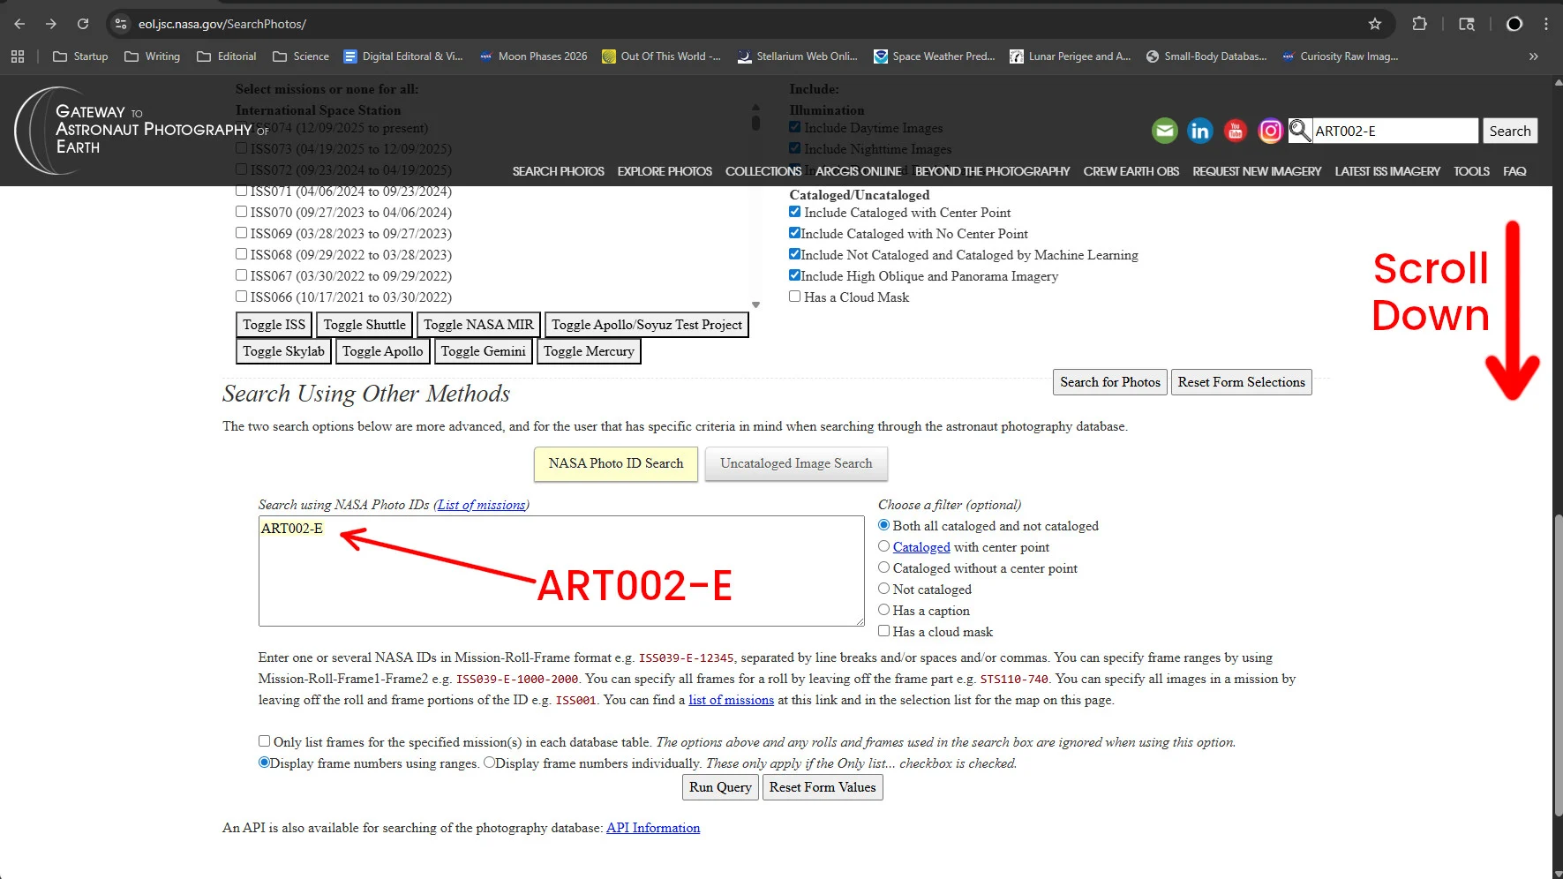
Task: Click the Gateway to Astronaut Photography logo
Action: tap(141, 130)
